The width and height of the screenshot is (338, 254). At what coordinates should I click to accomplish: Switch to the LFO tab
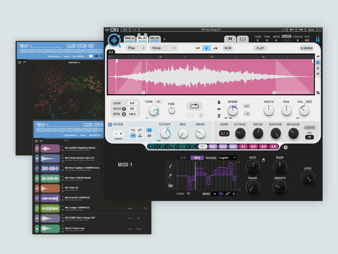coord(183,158)
